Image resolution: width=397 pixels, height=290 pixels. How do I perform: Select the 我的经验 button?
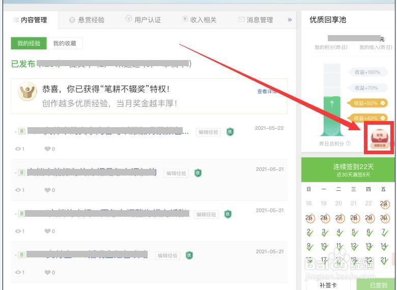pyautogui.click(x=29, y=43)
